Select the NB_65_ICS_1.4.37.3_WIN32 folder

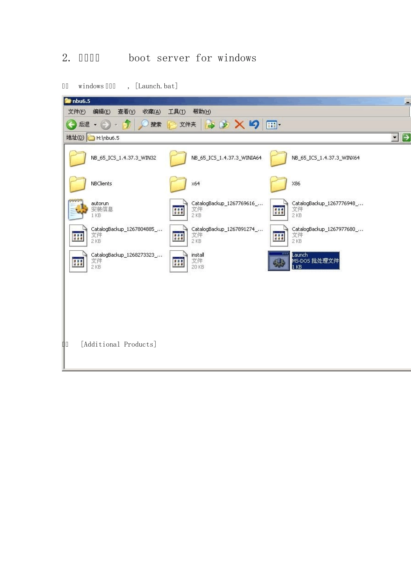click(112, 158)
